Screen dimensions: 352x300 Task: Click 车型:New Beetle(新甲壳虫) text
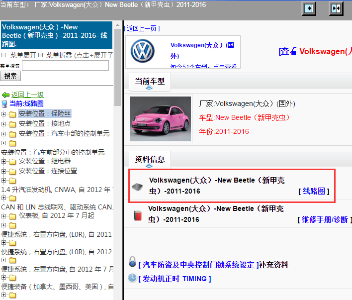[245, 117]
